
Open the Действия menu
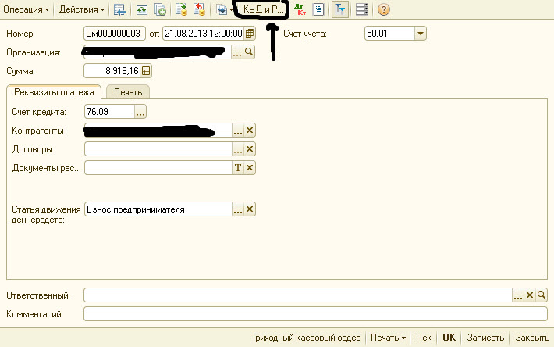tap(82, 9)
